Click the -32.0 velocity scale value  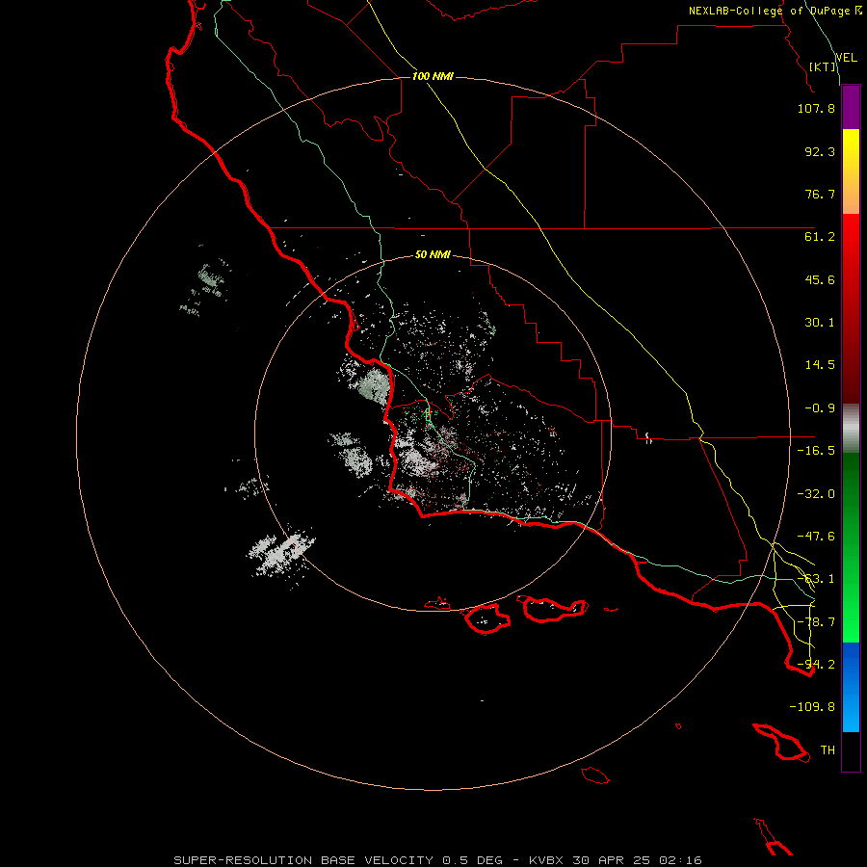point(816,494)
